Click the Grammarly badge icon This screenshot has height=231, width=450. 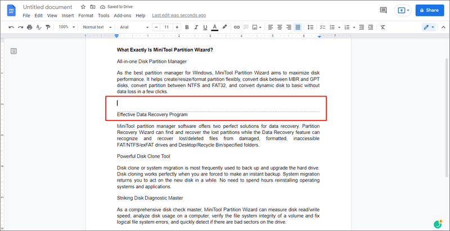(438, 224)
